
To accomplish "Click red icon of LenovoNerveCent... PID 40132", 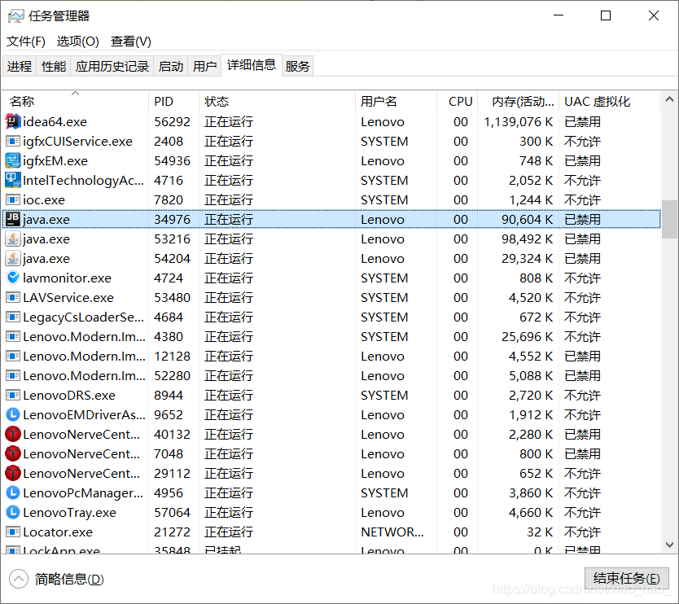I will [x=13, y=434].
